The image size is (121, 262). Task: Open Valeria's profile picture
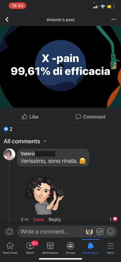pyautogui.click(x=9, y=154)
